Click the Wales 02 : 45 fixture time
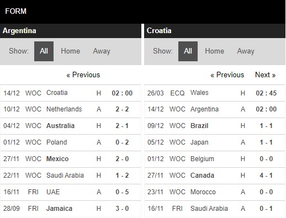The height and width of the screenshot is (218, 286). (x=266, y=93)
